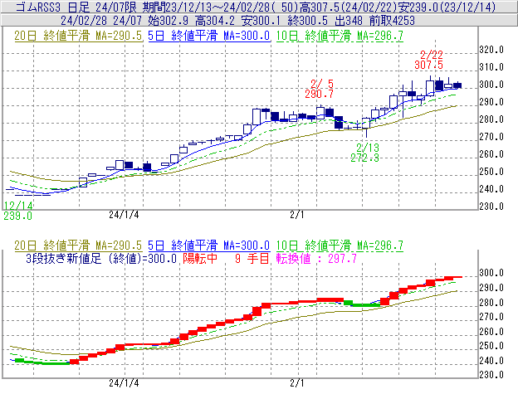This screenshot has width=518, height=394.
Task: Click the 320.0 price axis label in upper chart
Action: click(x=491, y=50)
